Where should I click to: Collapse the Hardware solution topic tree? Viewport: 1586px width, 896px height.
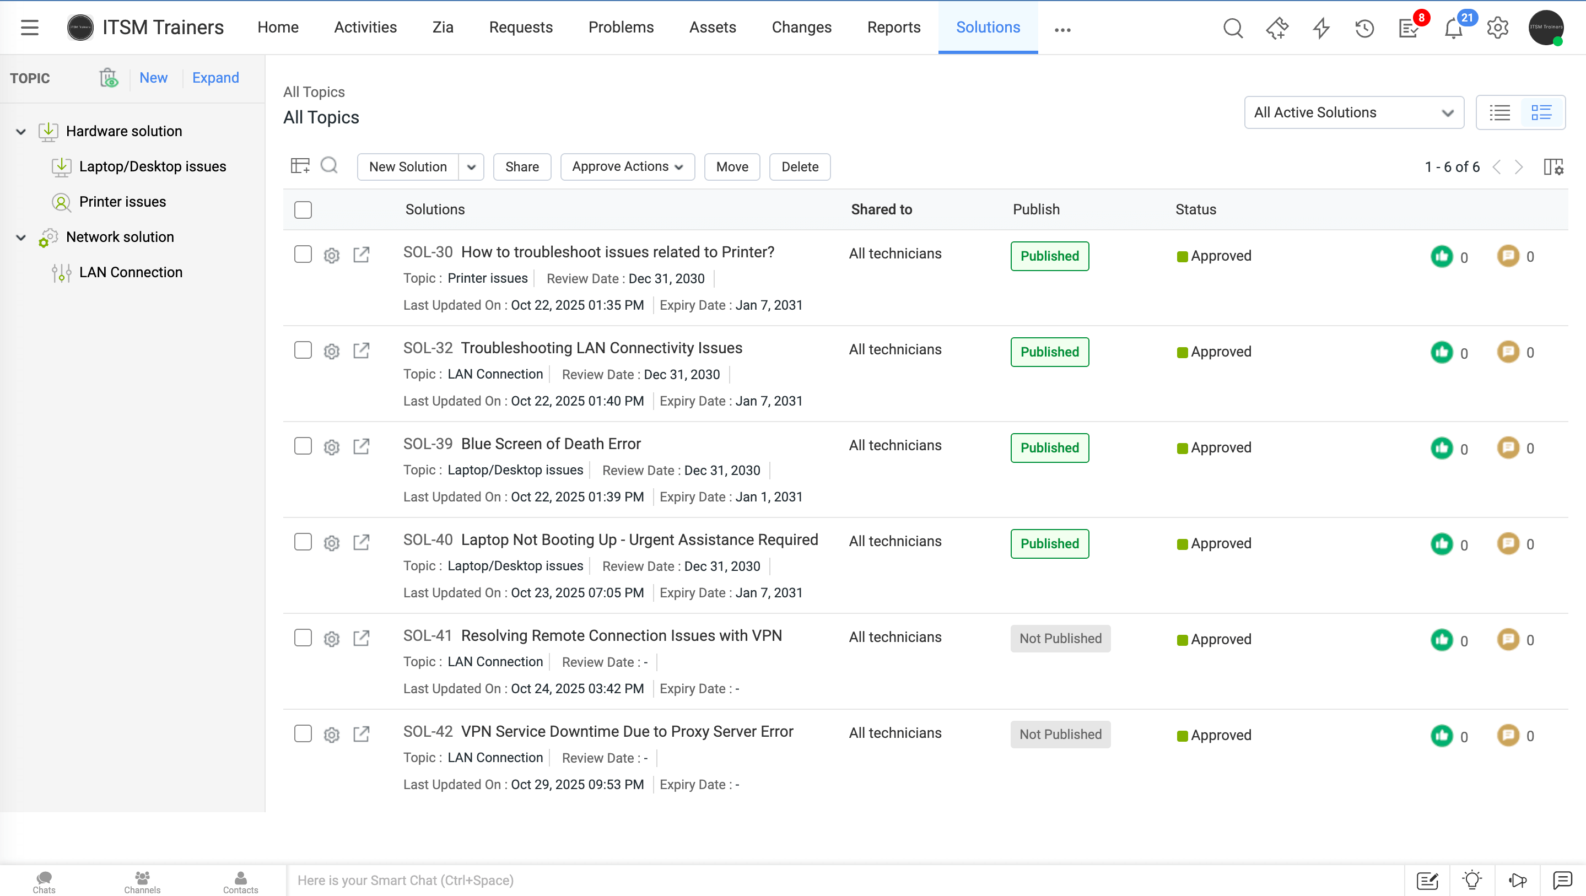tap(21, 132)
